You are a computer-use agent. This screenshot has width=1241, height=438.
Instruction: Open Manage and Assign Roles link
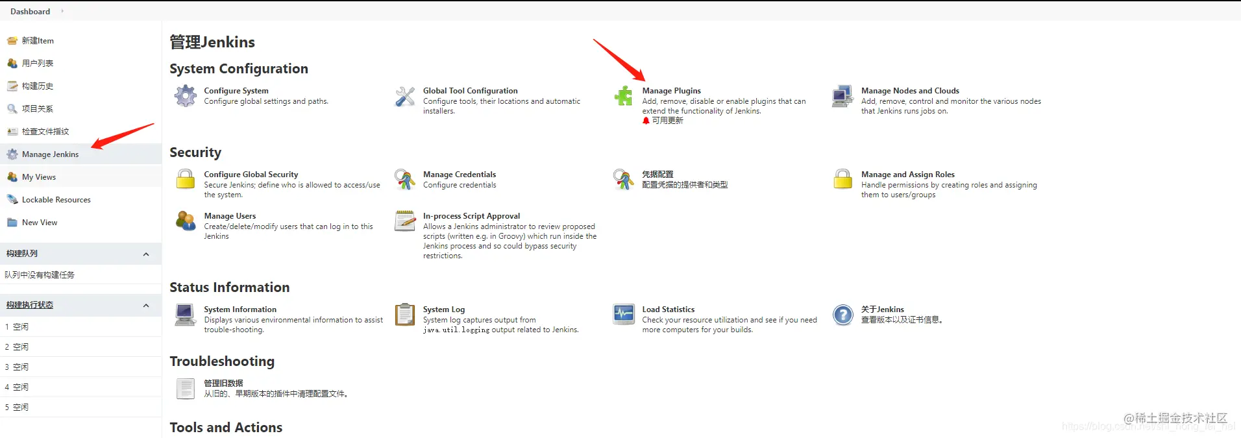tap(908, 175)
